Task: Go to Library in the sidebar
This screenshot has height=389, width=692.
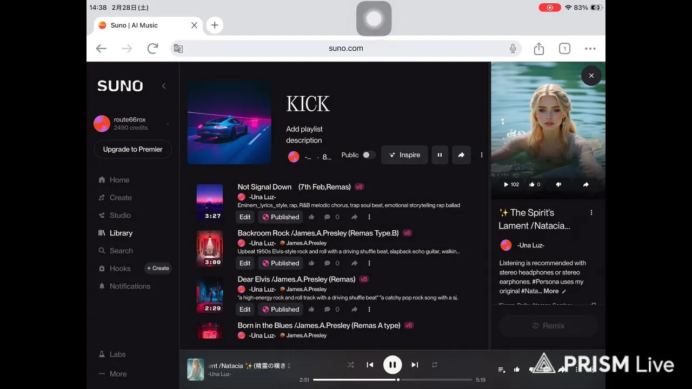Action: click(x=116, y=233)
